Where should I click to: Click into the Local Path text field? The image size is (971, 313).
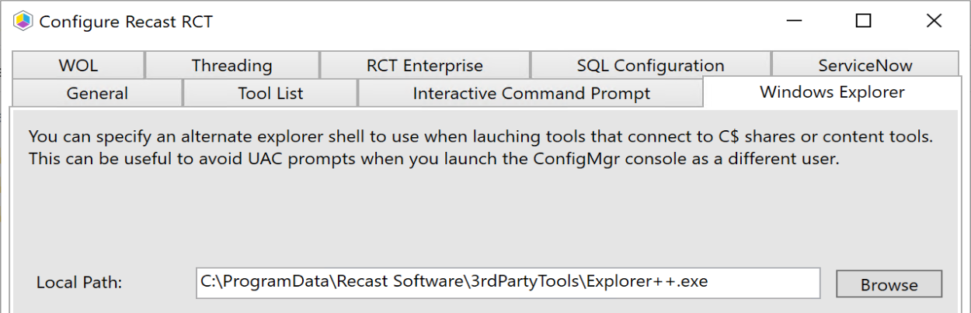(x=508, y=283)
